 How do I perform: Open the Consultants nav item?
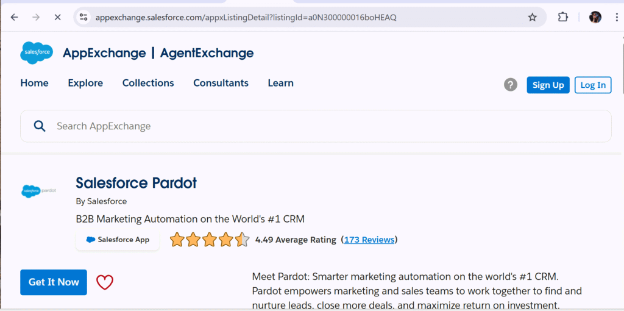[x=221, y=83]
